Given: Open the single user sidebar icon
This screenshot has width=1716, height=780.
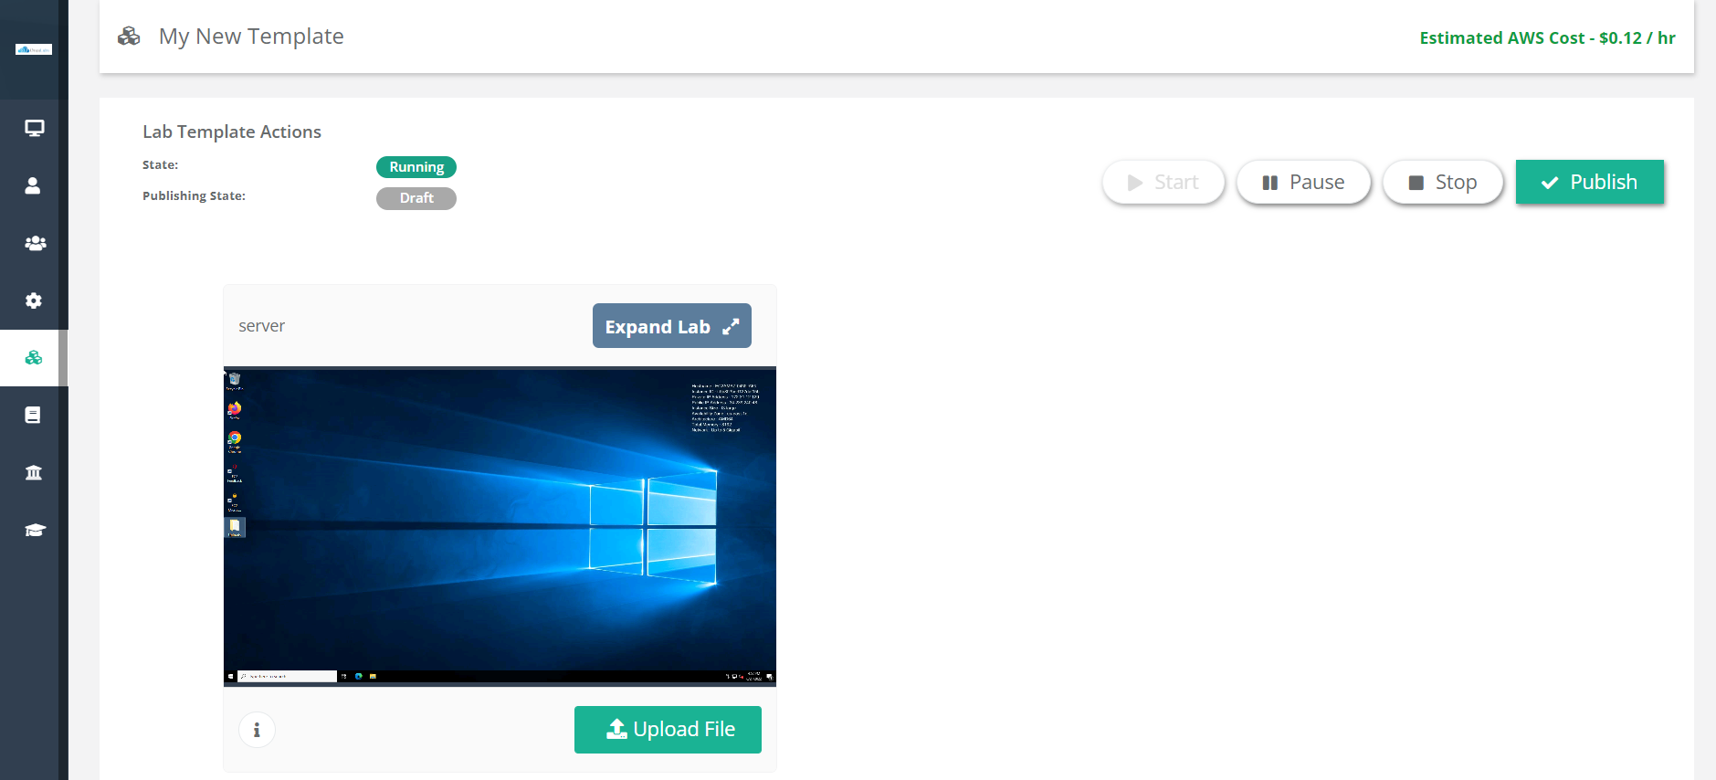Looking at the screenshot, I should 33,185.
